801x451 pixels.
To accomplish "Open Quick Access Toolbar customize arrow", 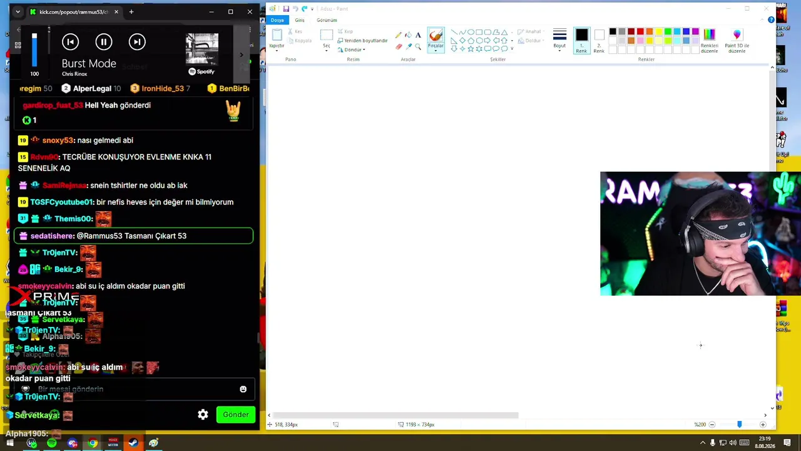I will [x=312, y=9].
